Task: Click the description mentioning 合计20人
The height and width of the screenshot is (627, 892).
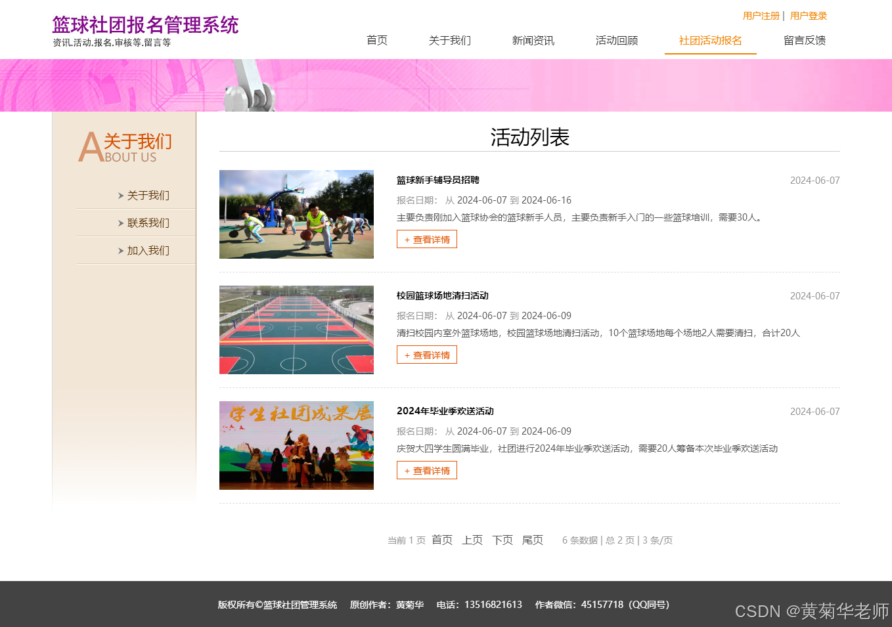Action: [x=598, y=333]
